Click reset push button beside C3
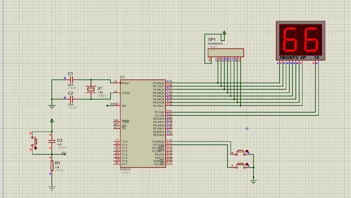Image resolution: width=351 pixels, height=198 pixels. (34, 142)
